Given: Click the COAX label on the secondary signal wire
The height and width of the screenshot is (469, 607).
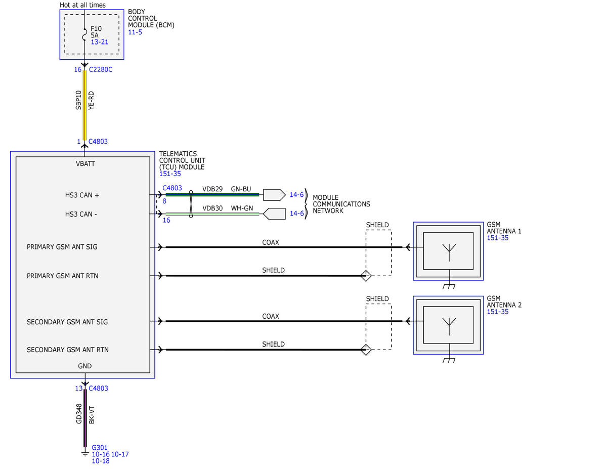Looking at the screenshot, I should point(271,316).
